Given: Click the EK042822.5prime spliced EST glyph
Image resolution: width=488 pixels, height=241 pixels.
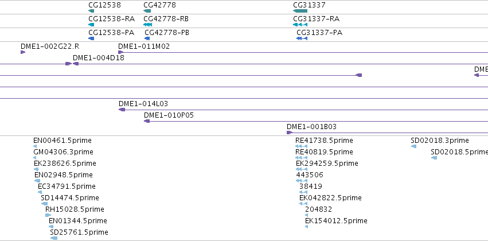Looking at the screenshot, I should point(303,204).
